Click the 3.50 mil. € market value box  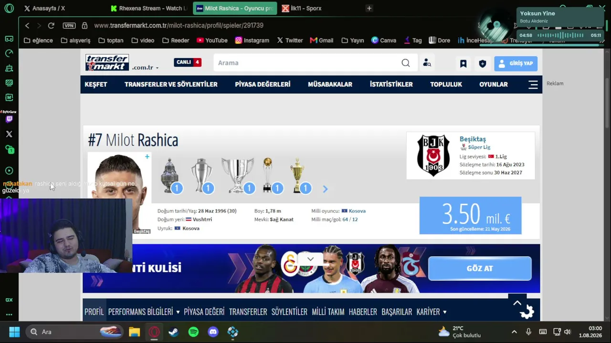pos(470,215)
